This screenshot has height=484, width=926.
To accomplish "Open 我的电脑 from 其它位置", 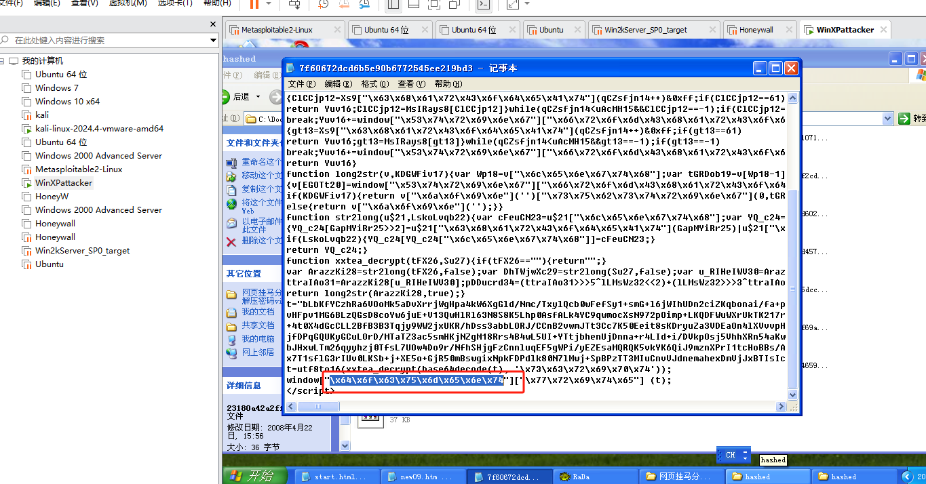I will 258,339.
